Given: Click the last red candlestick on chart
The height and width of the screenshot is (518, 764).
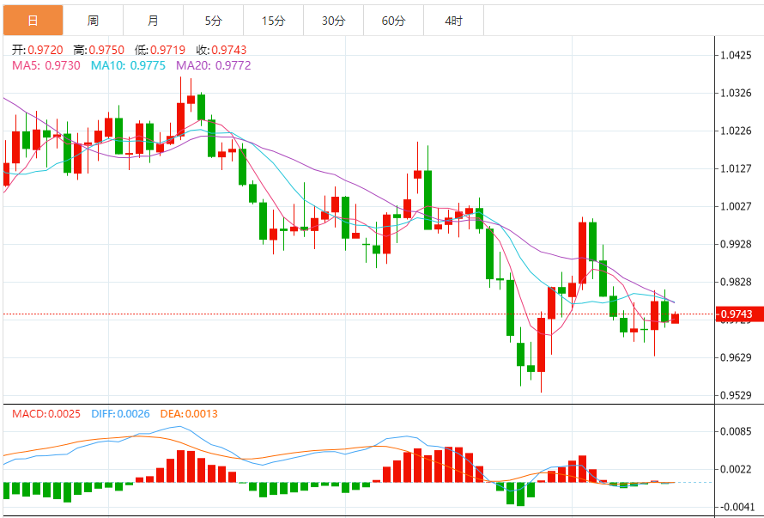Looking at the screenshot, I should (x=676, y=318).
